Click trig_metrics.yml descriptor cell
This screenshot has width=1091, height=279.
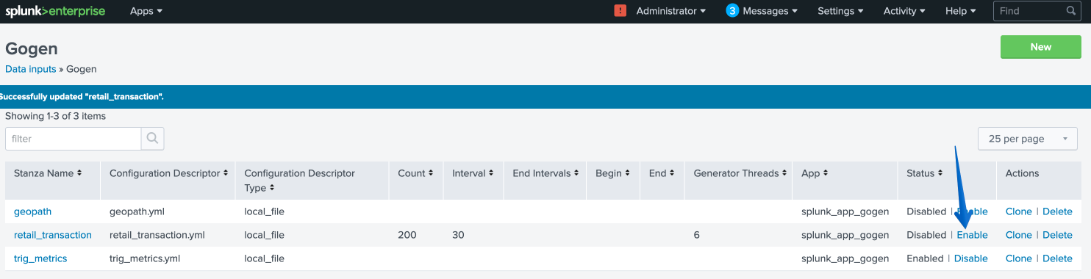[x=145, y=258]
